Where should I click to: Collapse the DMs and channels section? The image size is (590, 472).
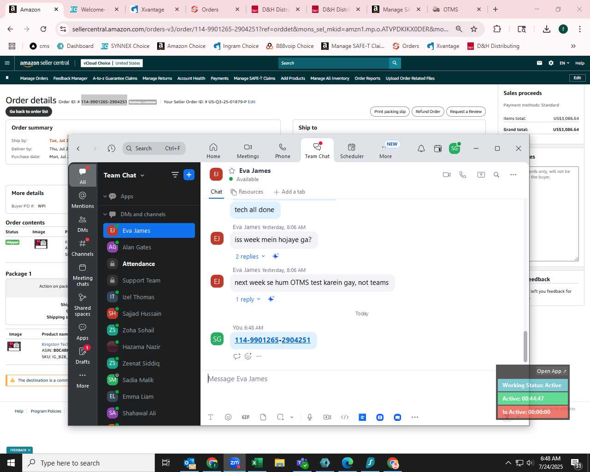click(x=105, y=214)
